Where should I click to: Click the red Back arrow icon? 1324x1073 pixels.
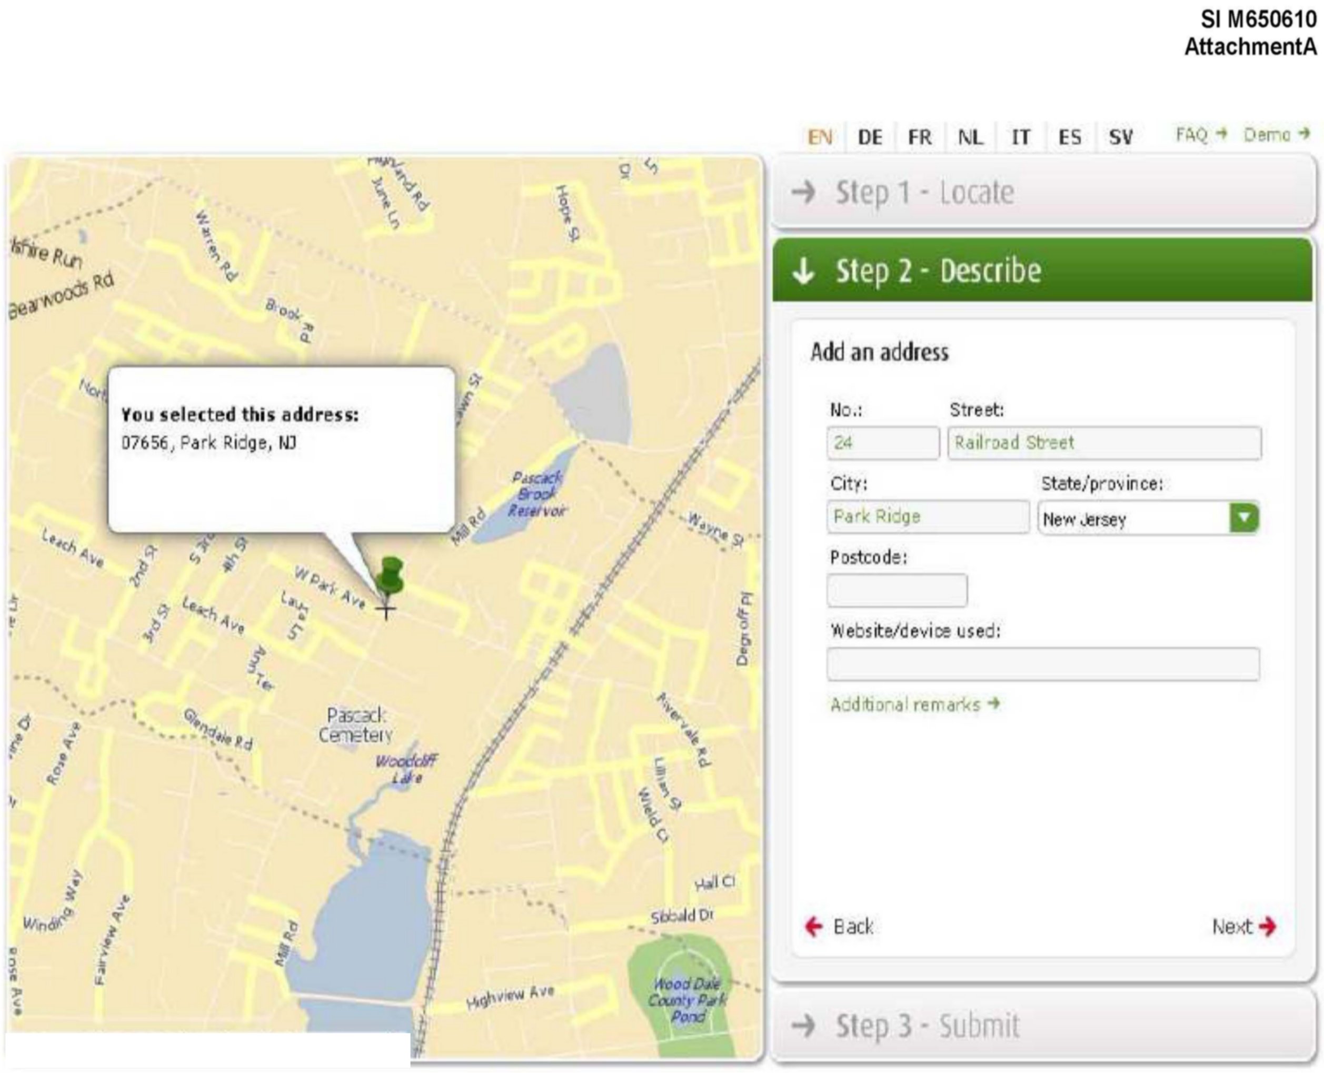pos(813,927)
